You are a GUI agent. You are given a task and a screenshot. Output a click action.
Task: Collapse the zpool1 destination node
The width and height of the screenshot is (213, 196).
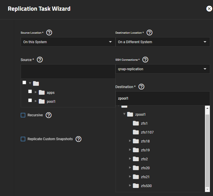pos(124,114)
